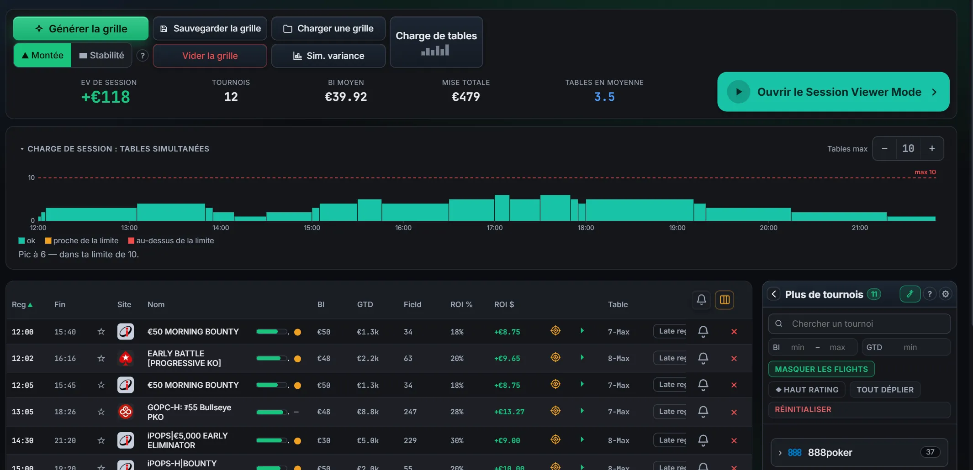Collapse Plus de tournois panel arrow
The height and width of the screenshot is (470, 973).
pyautogui.click(x=774, y=294)
